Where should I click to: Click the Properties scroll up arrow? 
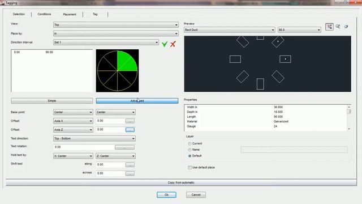pyautogui.click(x=349, y=107)
